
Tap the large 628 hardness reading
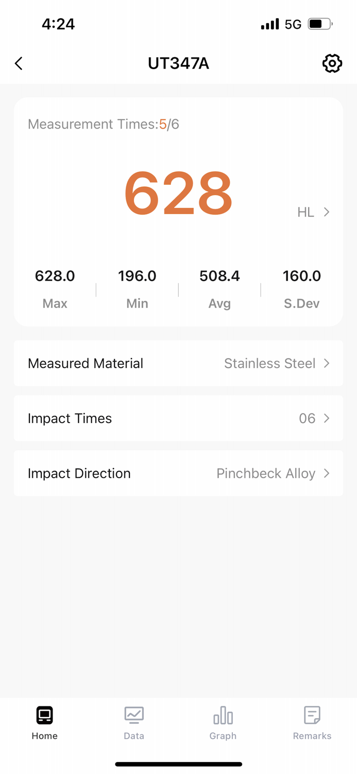pos(178,192)
